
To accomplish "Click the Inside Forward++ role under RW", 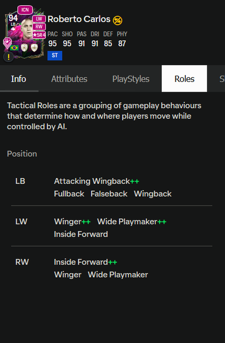I will click(86, 262).
